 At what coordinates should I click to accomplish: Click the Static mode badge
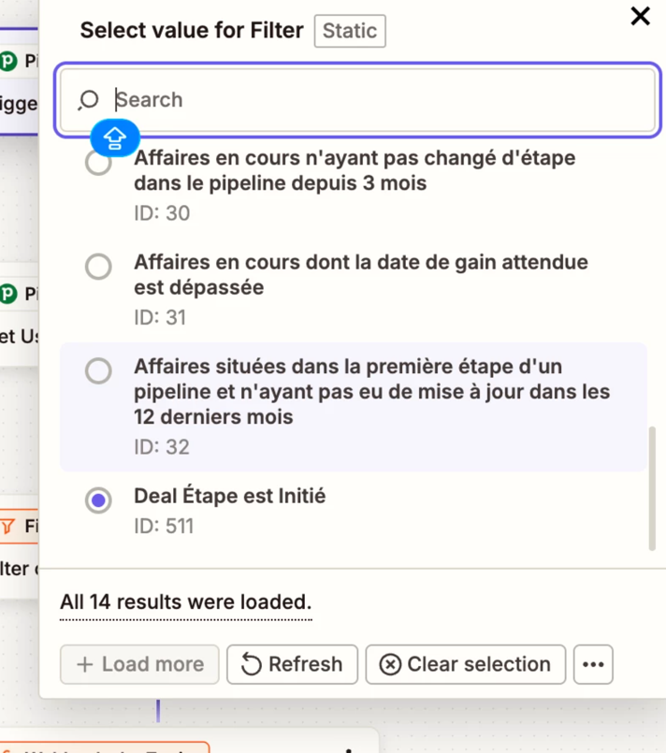[x=350, y=31]
